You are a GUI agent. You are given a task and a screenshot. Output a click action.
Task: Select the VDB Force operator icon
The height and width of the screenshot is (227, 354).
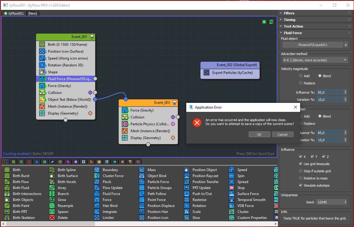(x=232, y=206)
